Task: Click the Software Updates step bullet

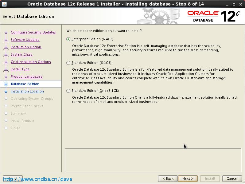Action: coord(6,40)
